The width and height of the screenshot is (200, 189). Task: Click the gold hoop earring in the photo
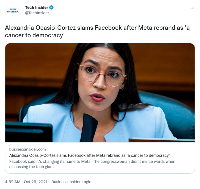coord(123,88)
